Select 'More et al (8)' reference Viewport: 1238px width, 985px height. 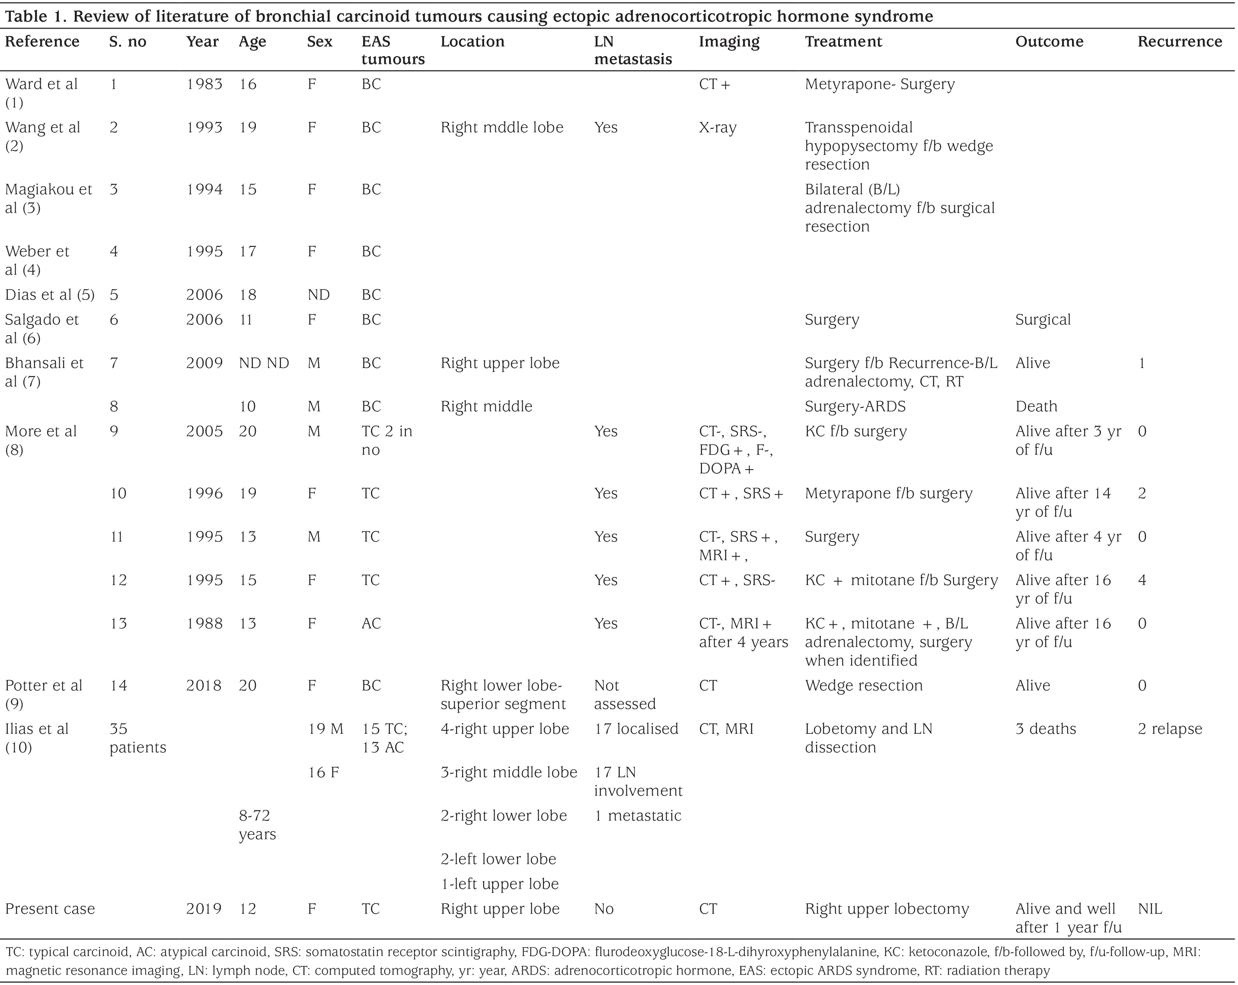click(x=41, y=441)
